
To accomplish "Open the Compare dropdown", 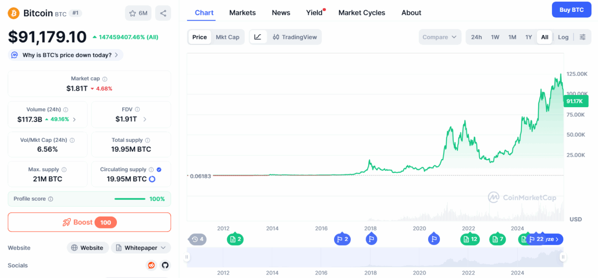I will click(440, 37).
